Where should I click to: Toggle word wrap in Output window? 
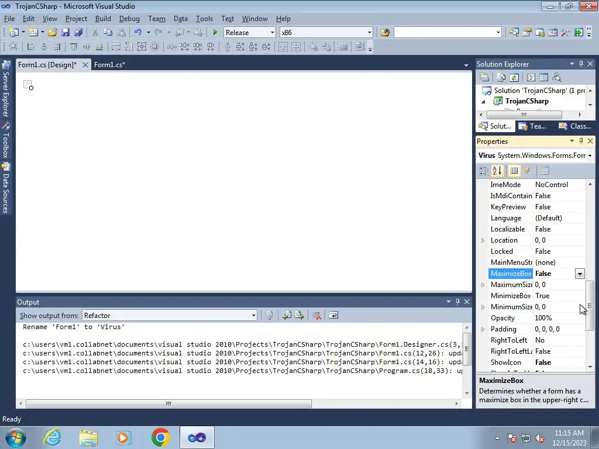[333, 315]
